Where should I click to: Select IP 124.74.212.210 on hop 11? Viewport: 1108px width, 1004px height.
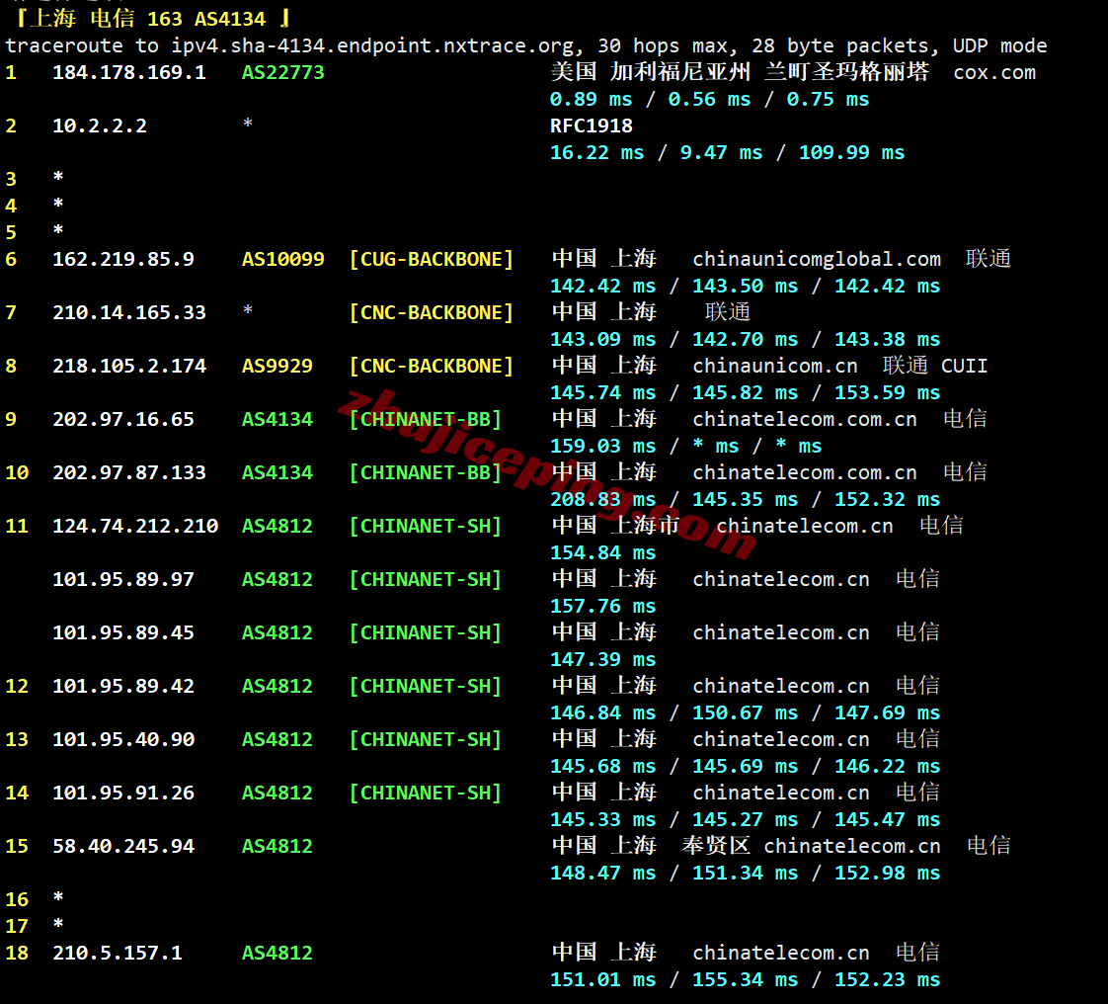(135, 527)
